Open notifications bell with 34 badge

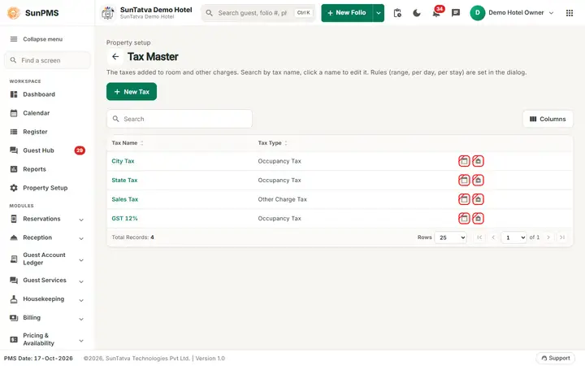pos(436,12)
